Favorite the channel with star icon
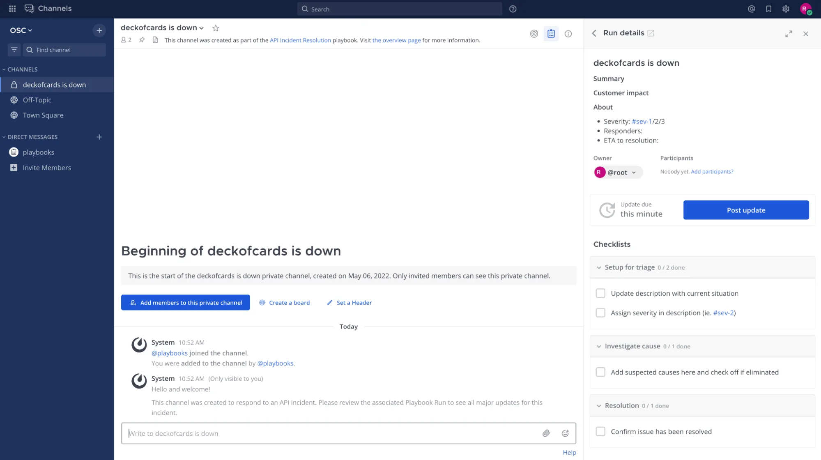This screenshot has width=821, height=460. [x=216, y=28]
